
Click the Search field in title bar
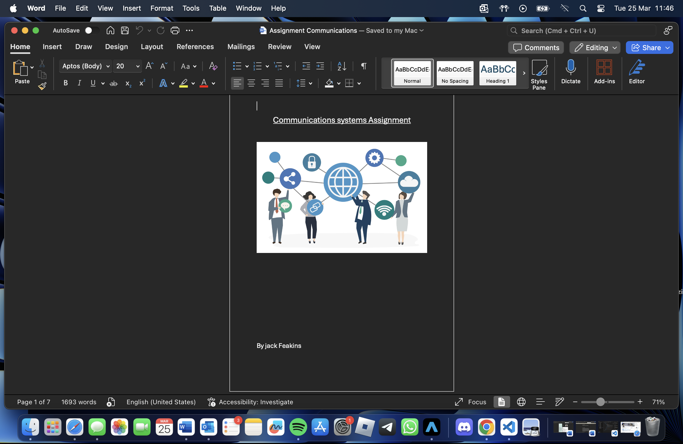[581, 31]
